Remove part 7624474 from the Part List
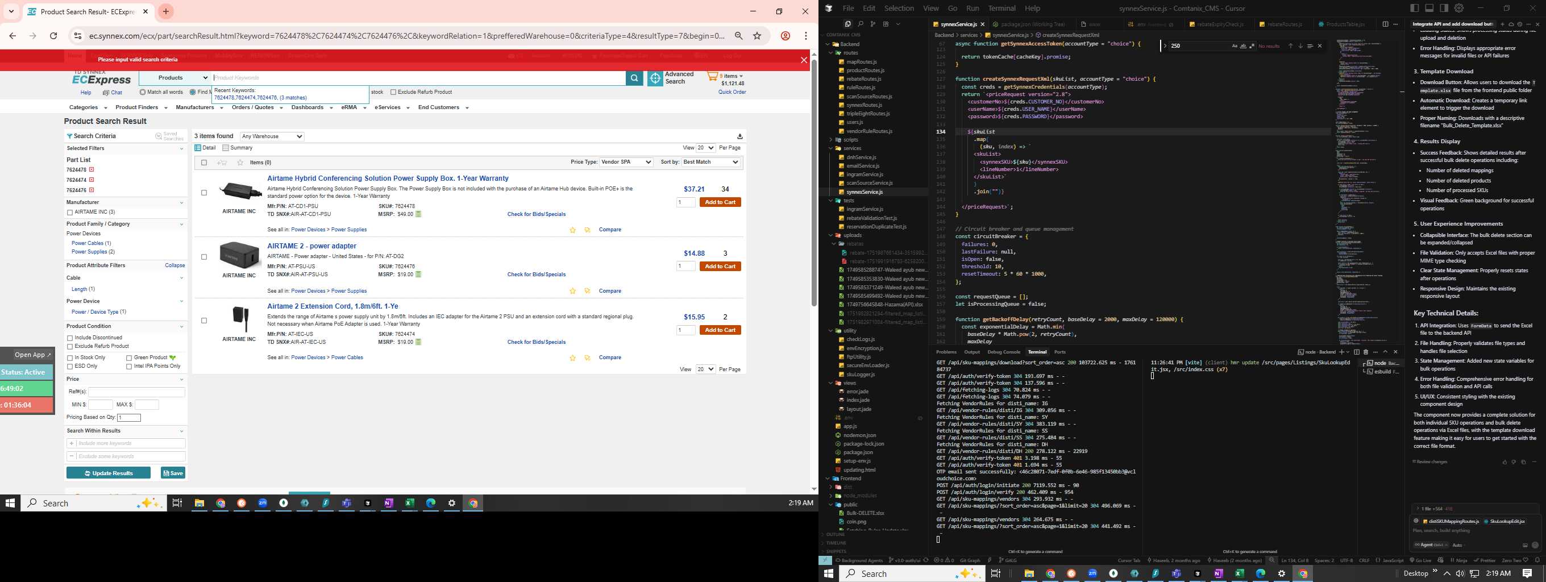The image size is (1546, 582). 92,180
